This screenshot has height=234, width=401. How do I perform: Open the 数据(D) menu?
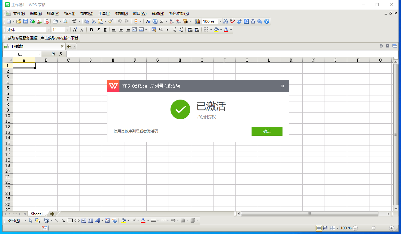(122, 14)
